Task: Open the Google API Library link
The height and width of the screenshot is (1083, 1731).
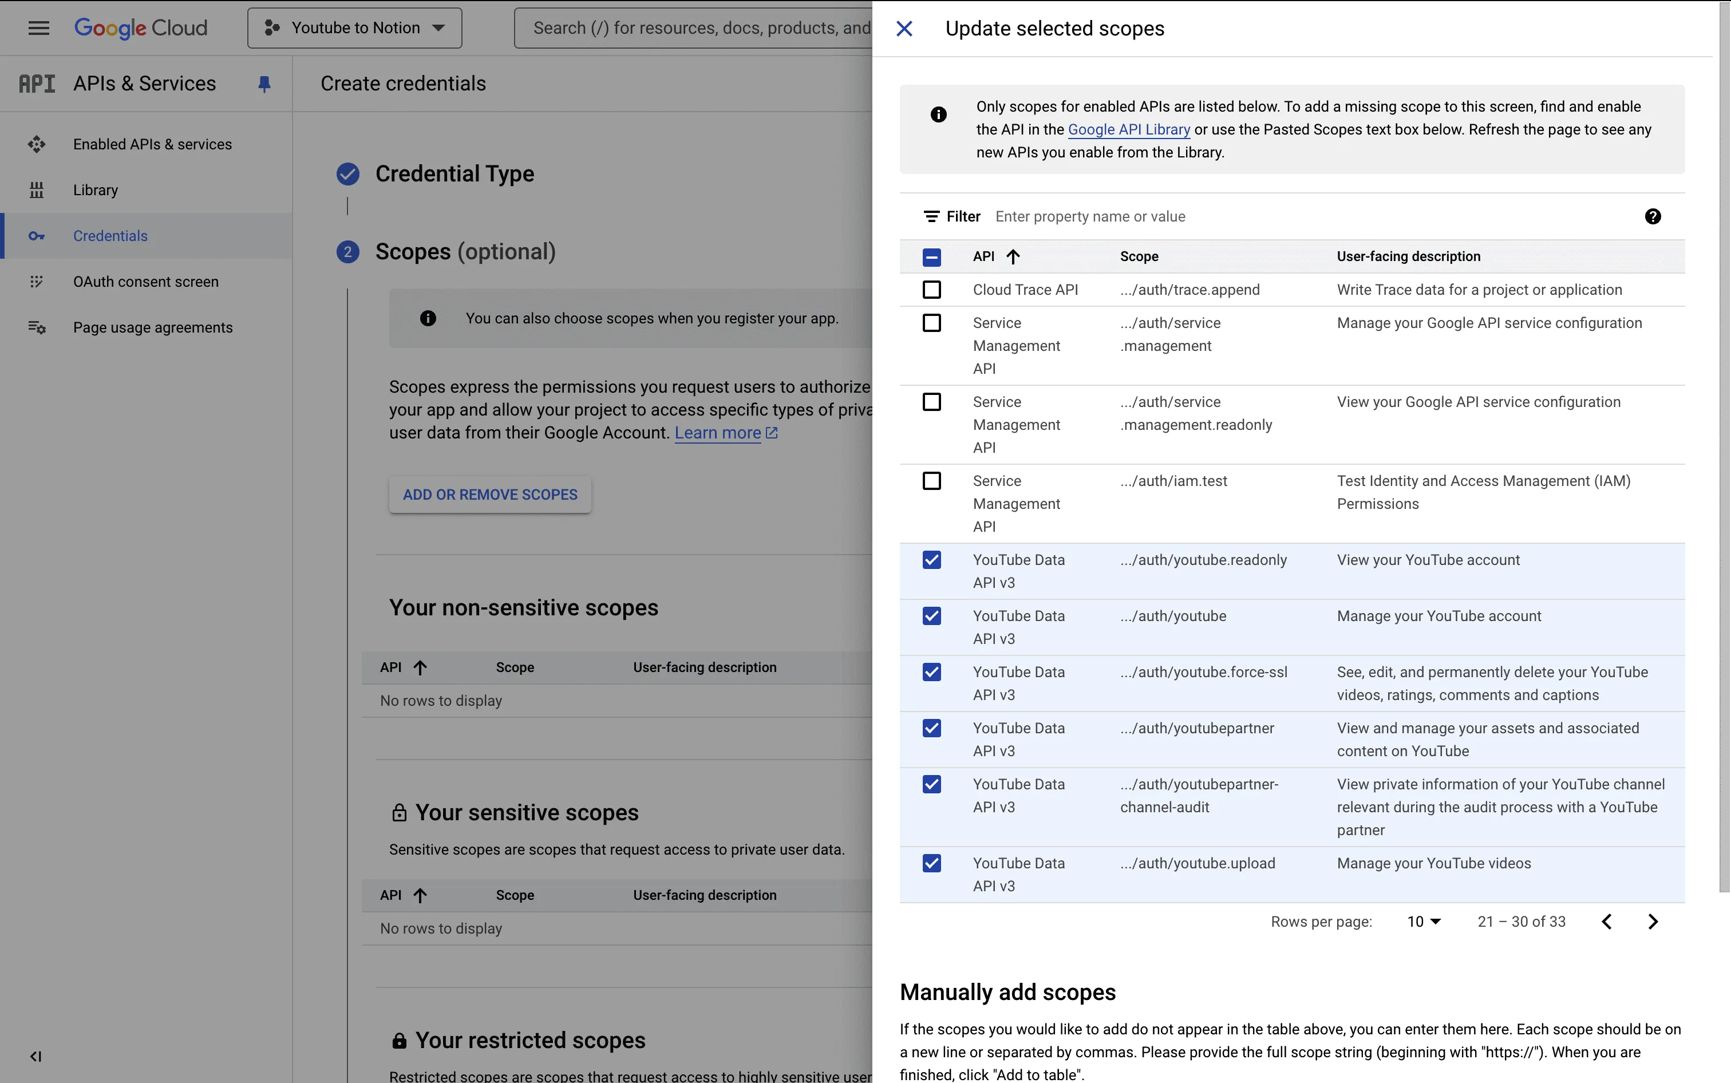Action: pyautogui.click(x=1129, y=129)
